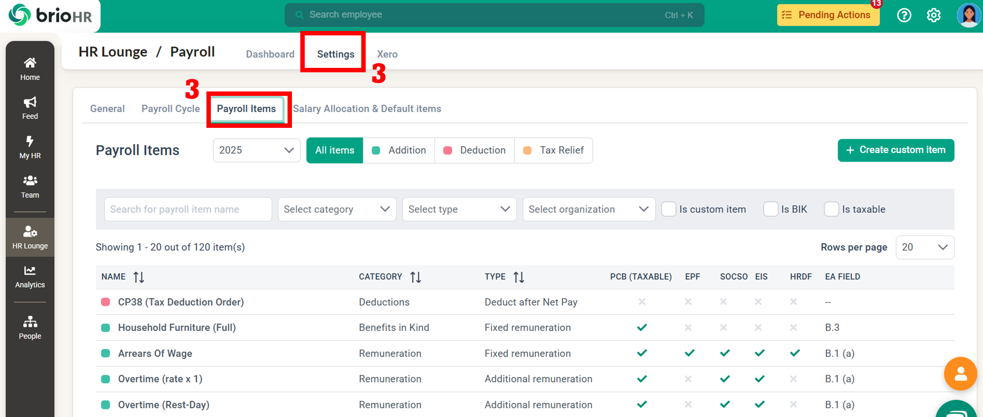
Task: Sort table by NAME arrows
Action: (139, 277)
